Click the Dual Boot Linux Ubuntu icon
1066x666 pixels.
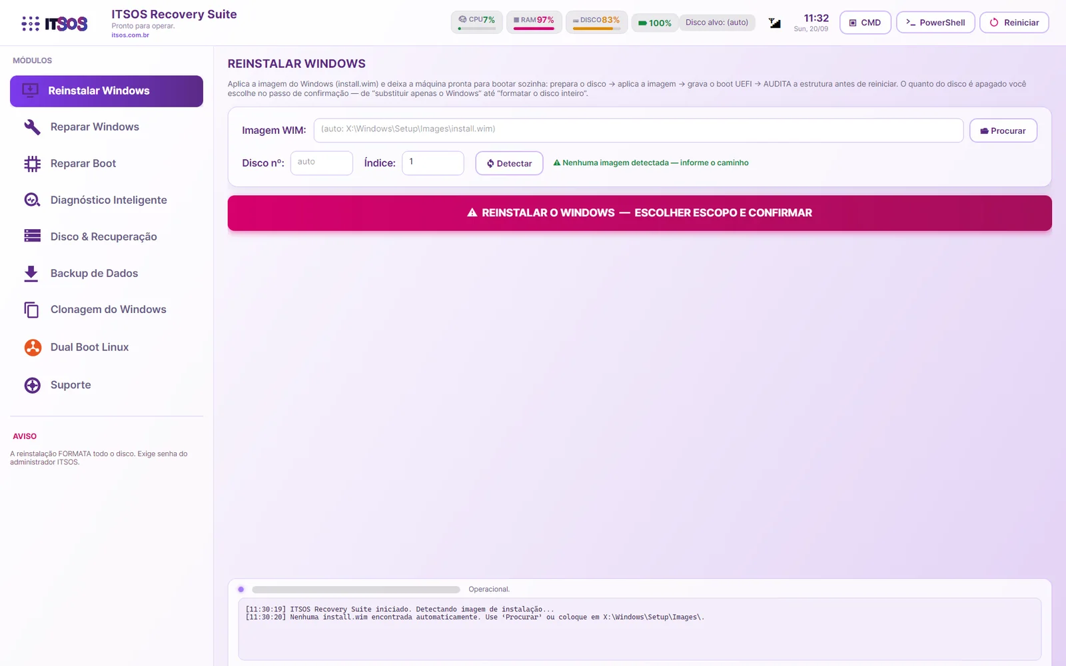(x=33, y=347)
